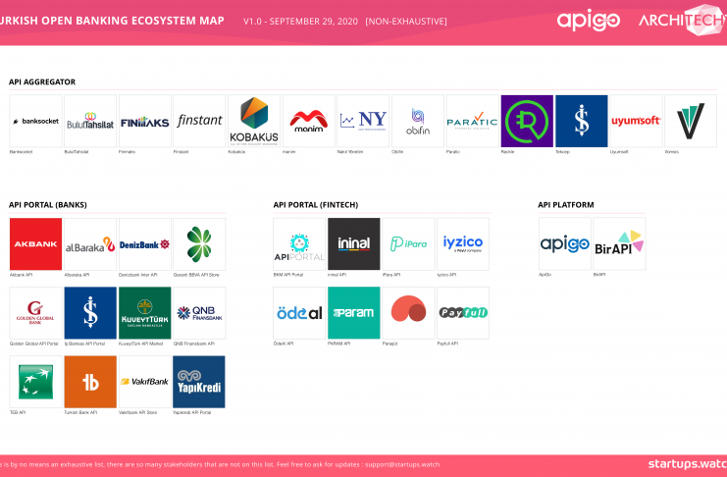The height and width of the screenshot is (477, 727).
Task: Open the red Akbank logo tile
Action: click(35, 244)
